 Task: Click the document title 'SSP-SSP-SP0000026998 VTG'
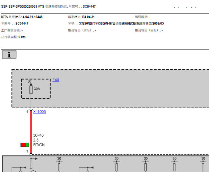click(x=23, y=7)
